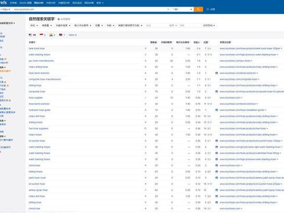Open the pvc hose manufacturers keyword
Screen dimensions: 284x213
[41, 61]
